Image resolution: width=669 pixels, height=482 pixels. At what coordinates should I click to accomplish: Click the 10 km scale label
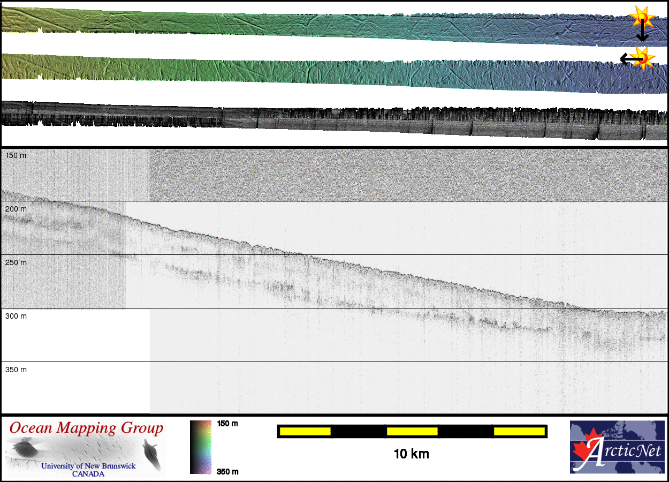pos(411,454)
